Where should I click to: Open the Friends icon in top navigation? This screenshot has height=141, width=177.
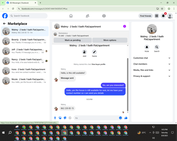tap(87, 16)
